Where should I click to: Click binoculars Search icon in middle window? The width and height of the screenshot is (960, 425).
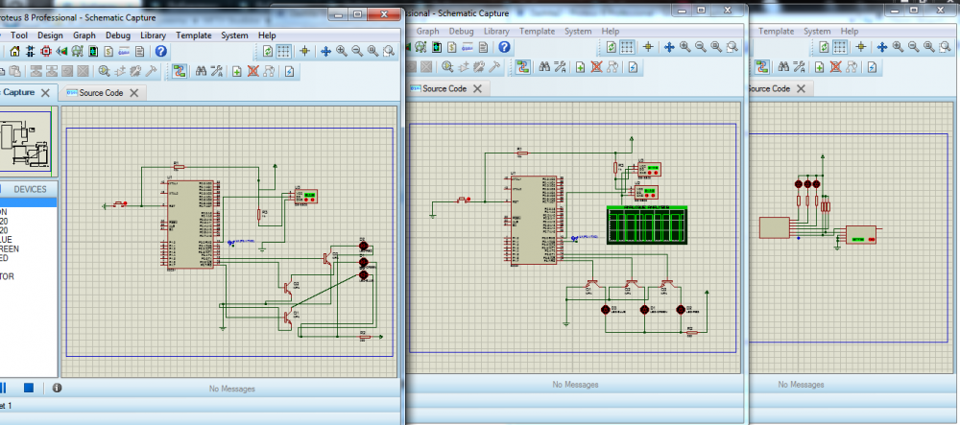[542, 67]
